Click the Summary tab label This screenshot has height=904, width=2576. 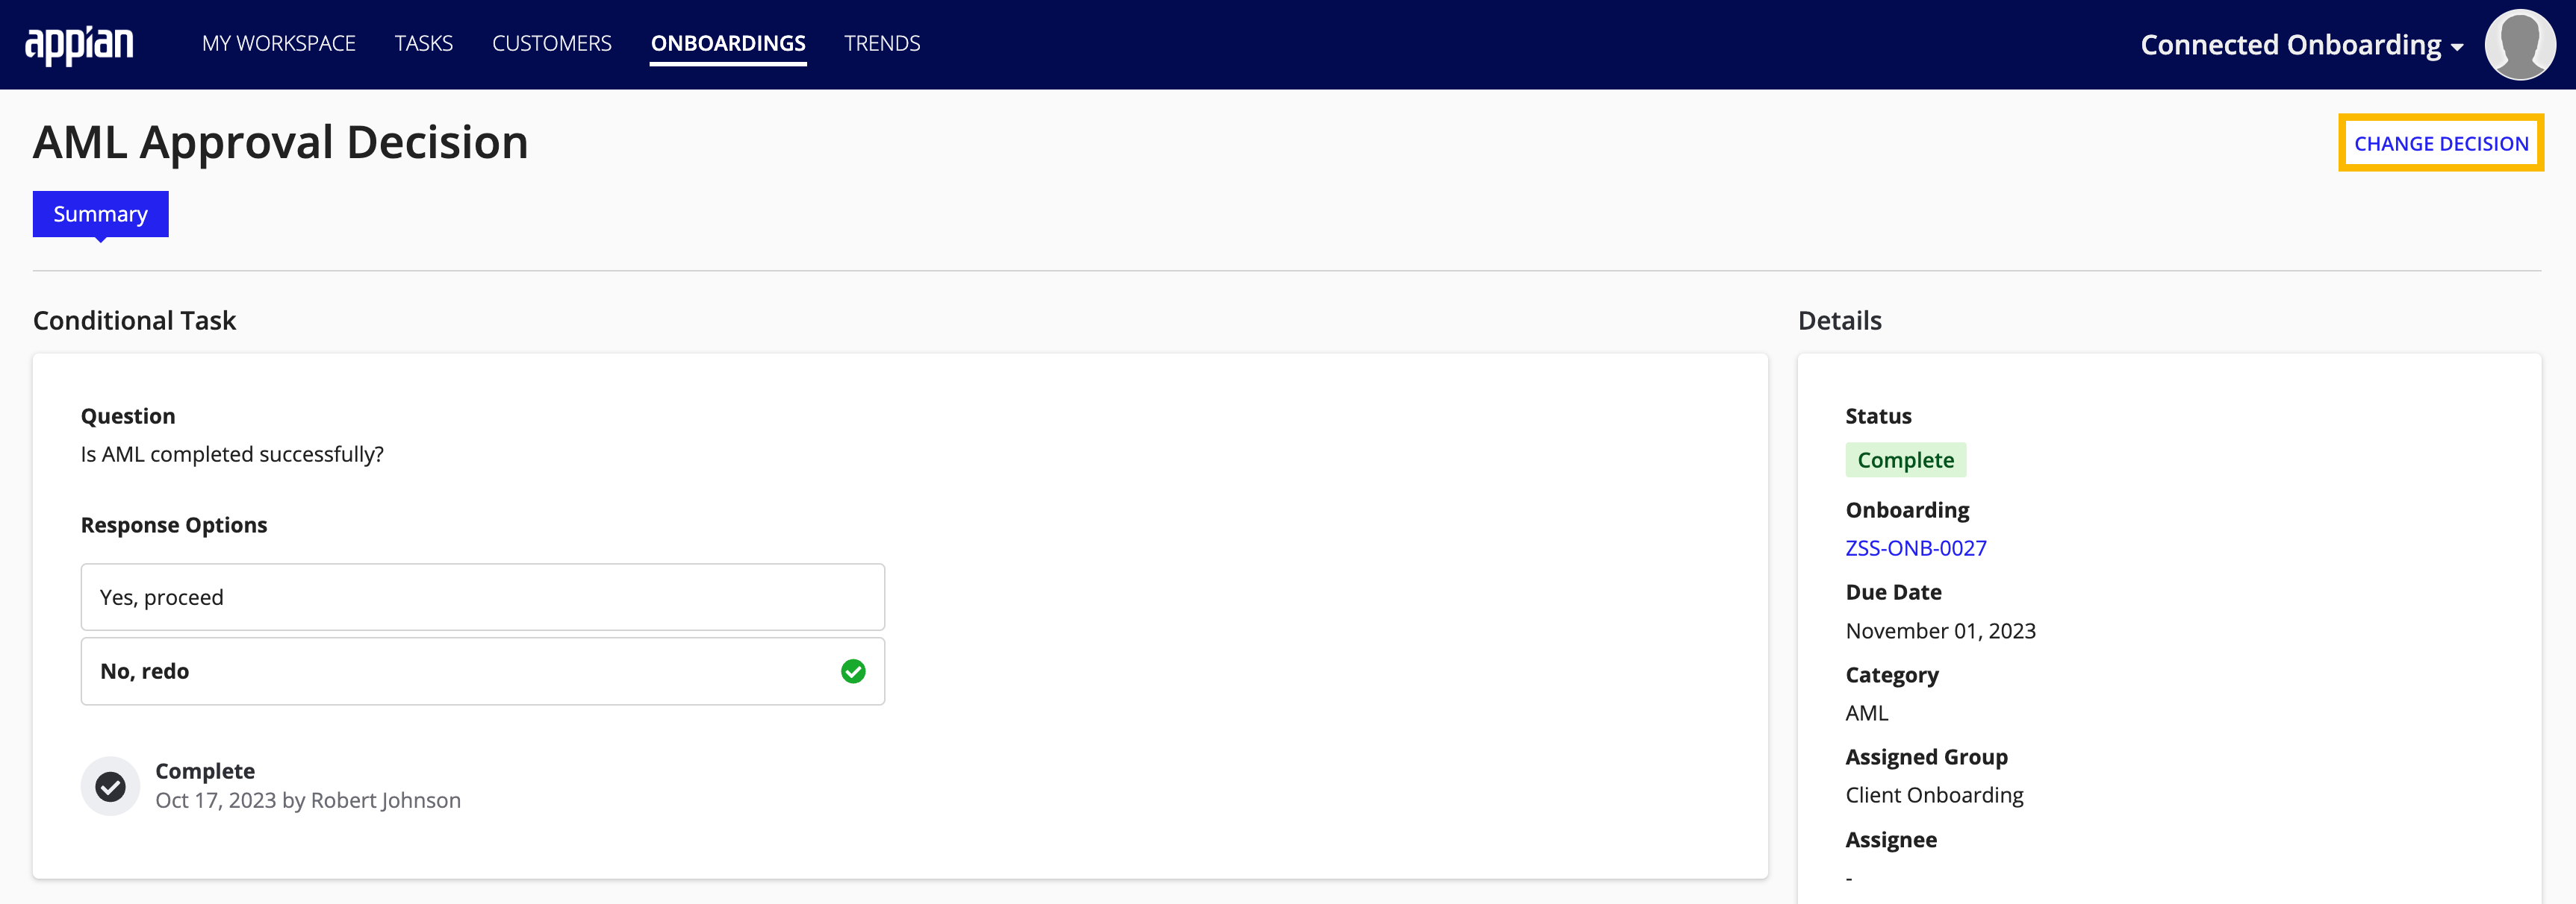point(100,213)
